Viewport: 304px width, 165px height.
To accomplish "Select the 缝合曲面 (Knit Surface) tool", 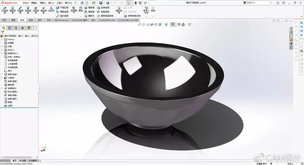I will pyautogui.click(x=119, y=10).
